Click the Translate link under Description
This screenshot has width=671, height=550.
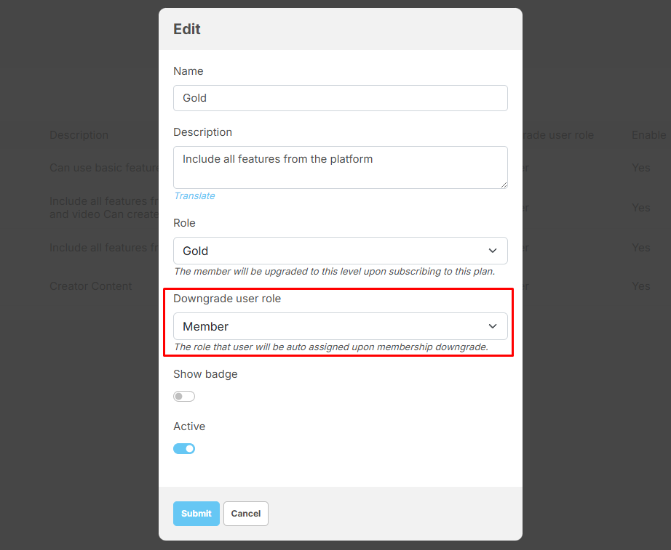click(194, 195)
